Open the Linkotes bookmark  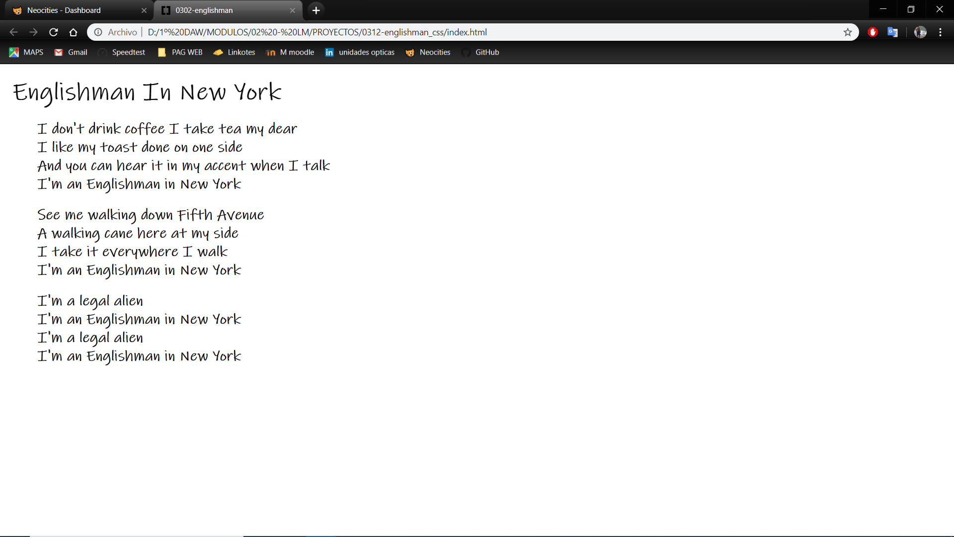coord(234,52)
